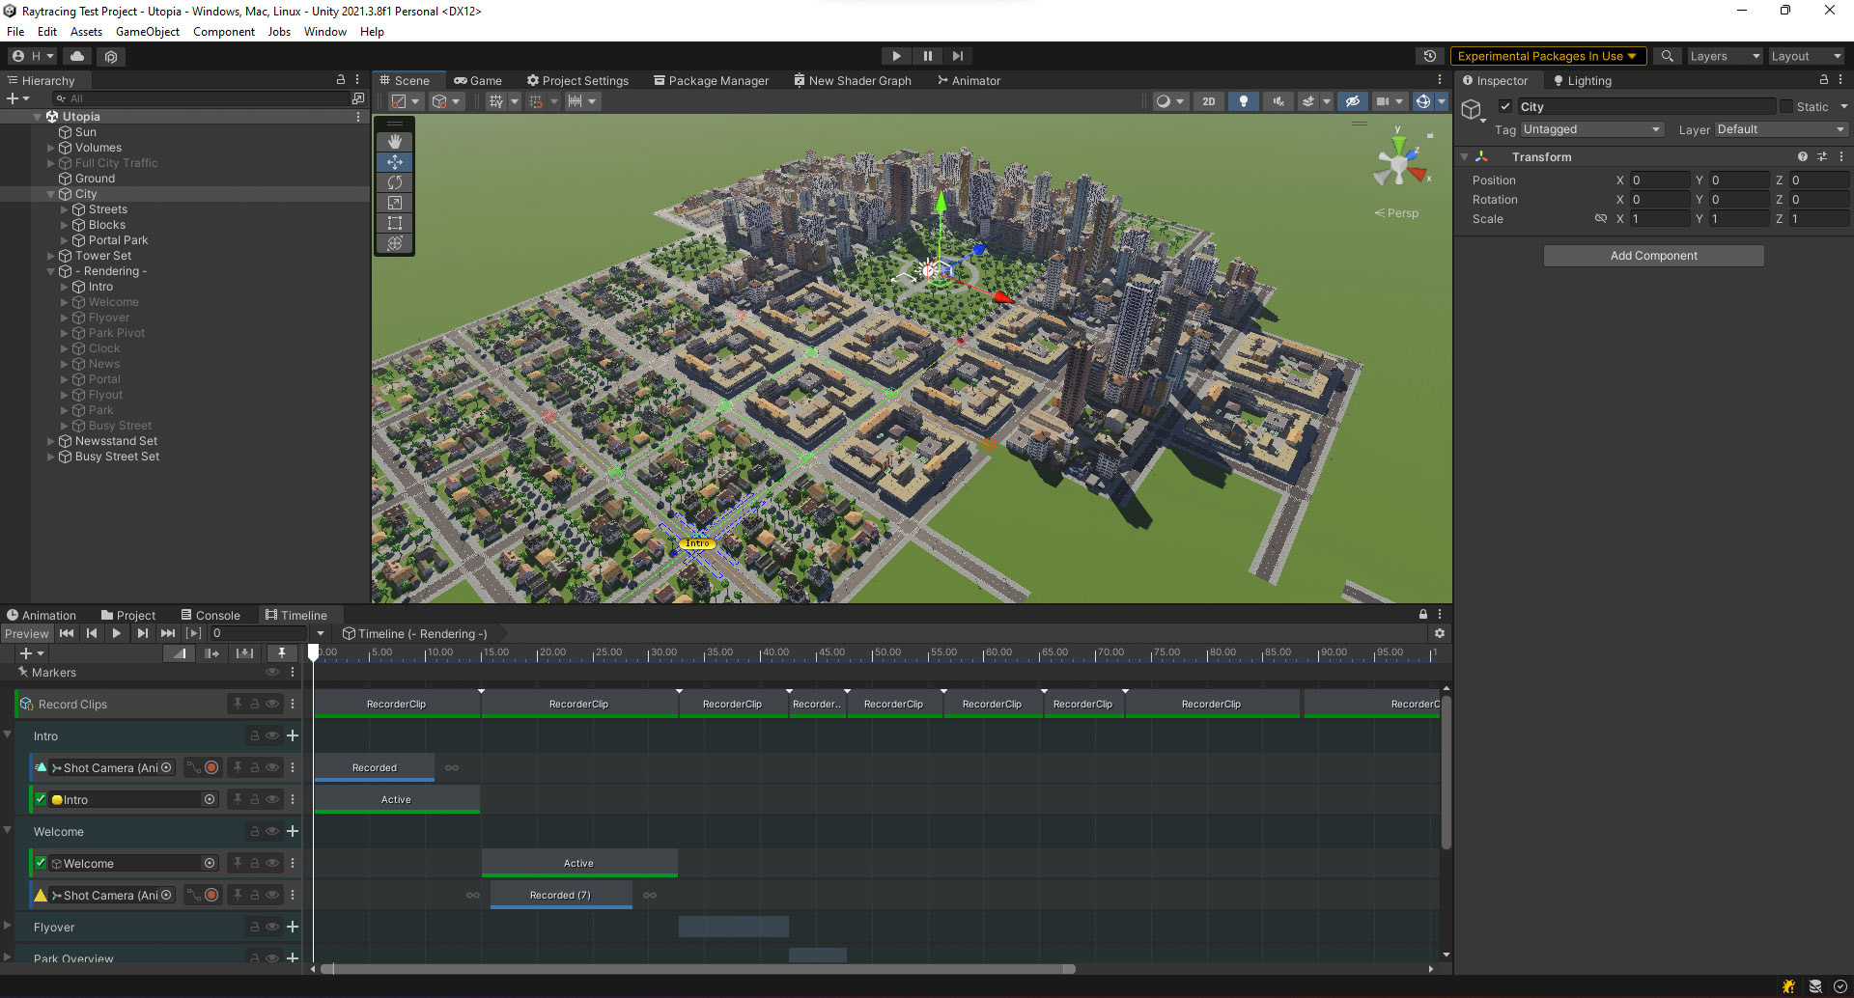Switch to the Lighting tab

1582,81
